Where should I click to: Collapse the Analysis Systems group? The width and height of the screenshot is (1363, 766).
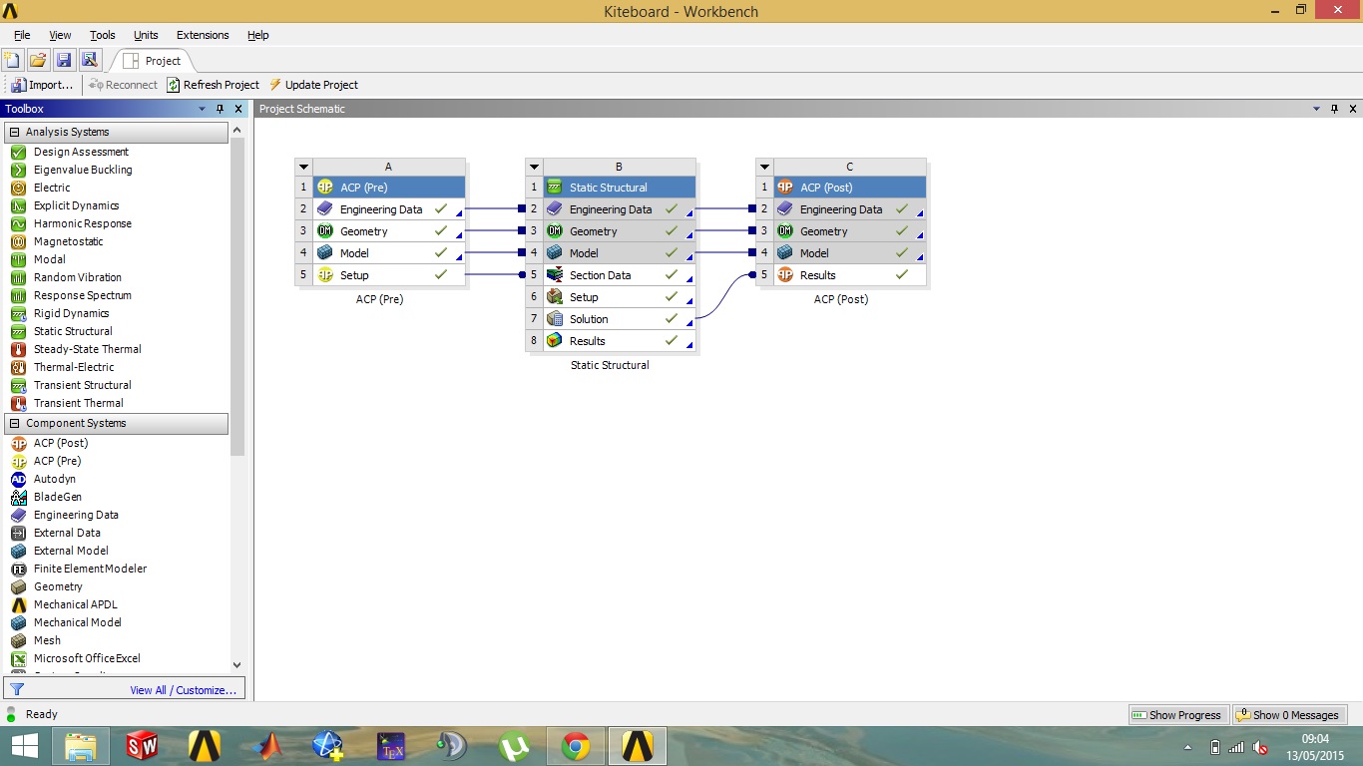coord(15,132)
